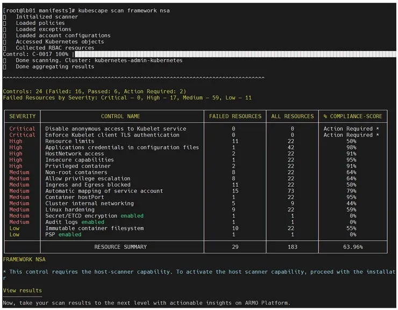Select the 'Ingress and Egress blocked' control
The width and height of the screenshot is (398, 310).
(88, 185)
